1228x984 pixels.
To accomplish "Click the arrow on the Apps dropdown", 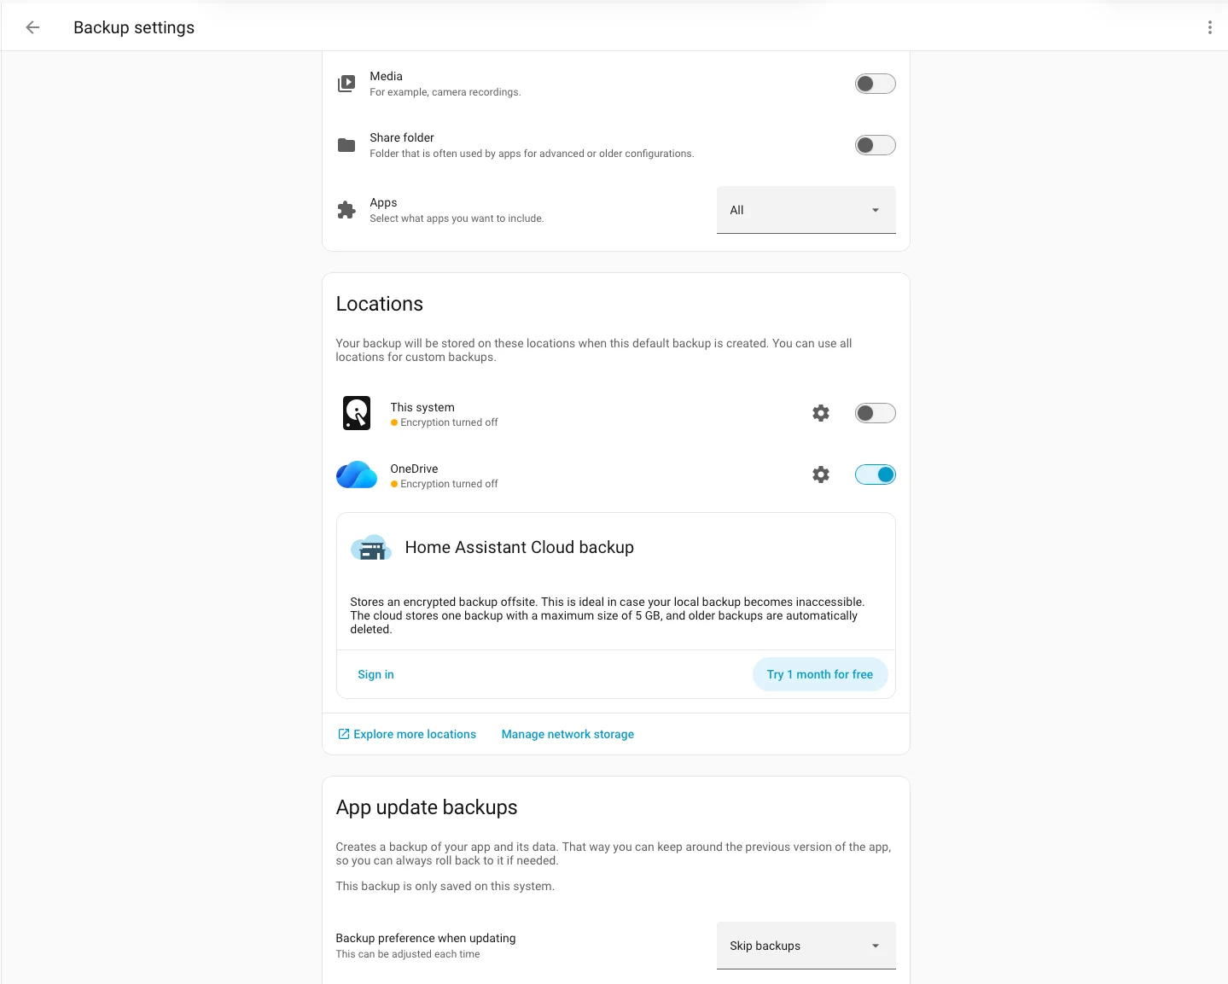I will pyautogui.click(x=876, y=210).
